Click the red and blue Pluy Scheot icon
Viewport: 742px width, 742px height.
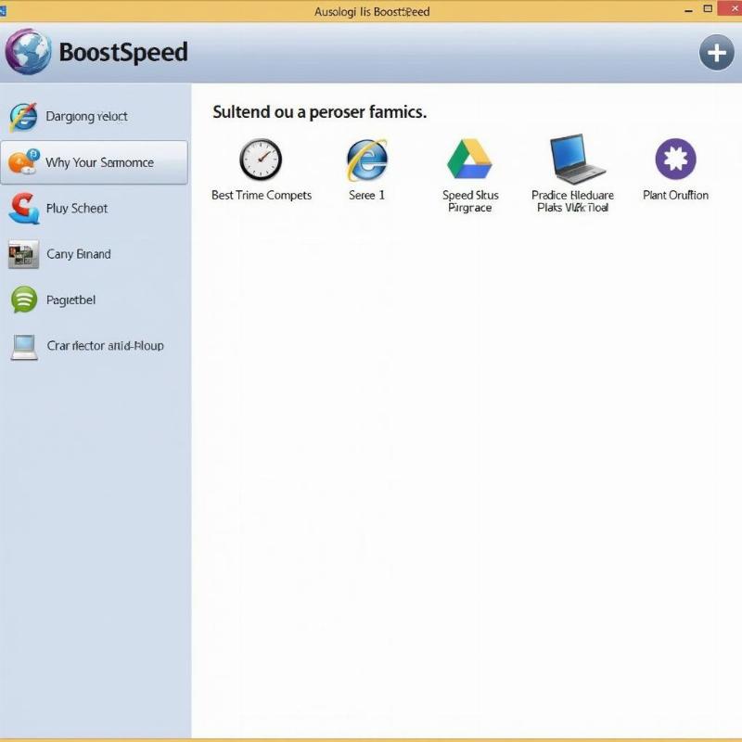pos(23,209)
